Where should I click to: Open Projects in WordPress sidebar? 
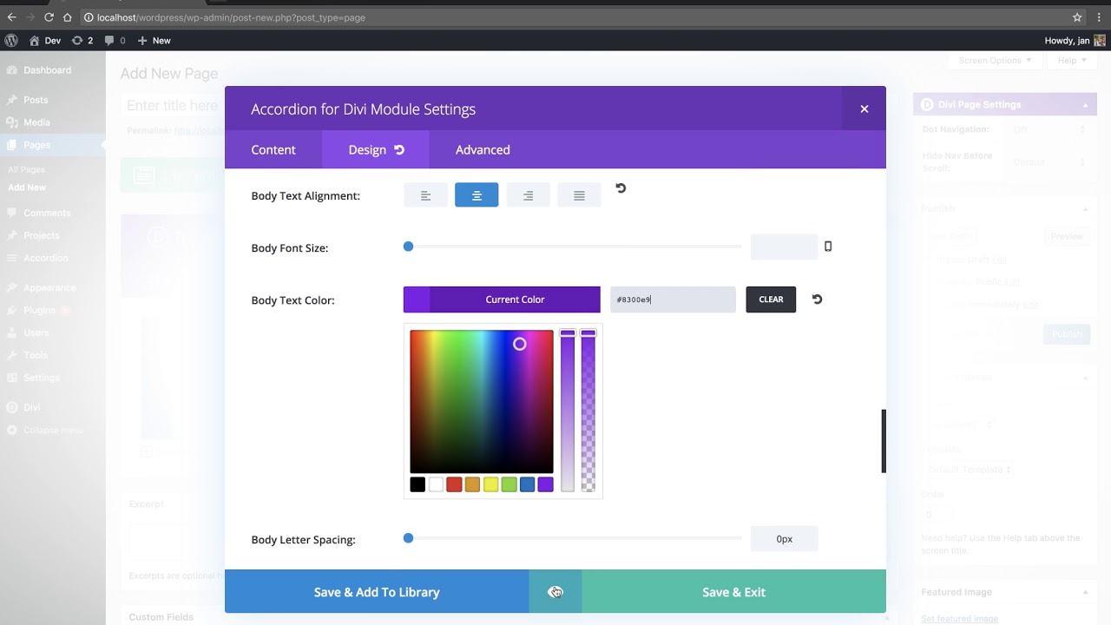42,235
